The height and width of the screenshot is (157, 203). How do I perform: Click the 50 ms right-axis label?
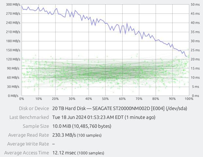[x=195, y=5]
